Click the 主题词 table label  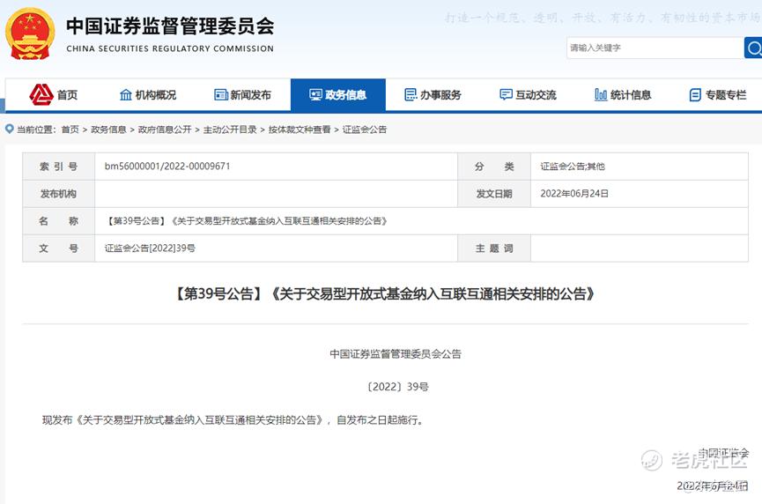[x=494, y=248]
